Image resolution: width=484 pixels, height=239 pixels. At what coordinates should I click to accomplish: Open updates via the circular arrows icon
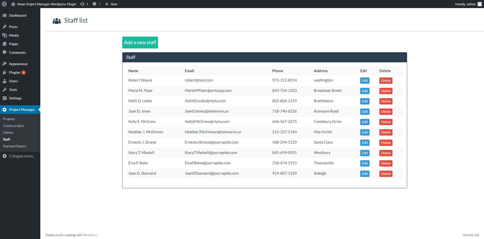click(x=82, y=4)
